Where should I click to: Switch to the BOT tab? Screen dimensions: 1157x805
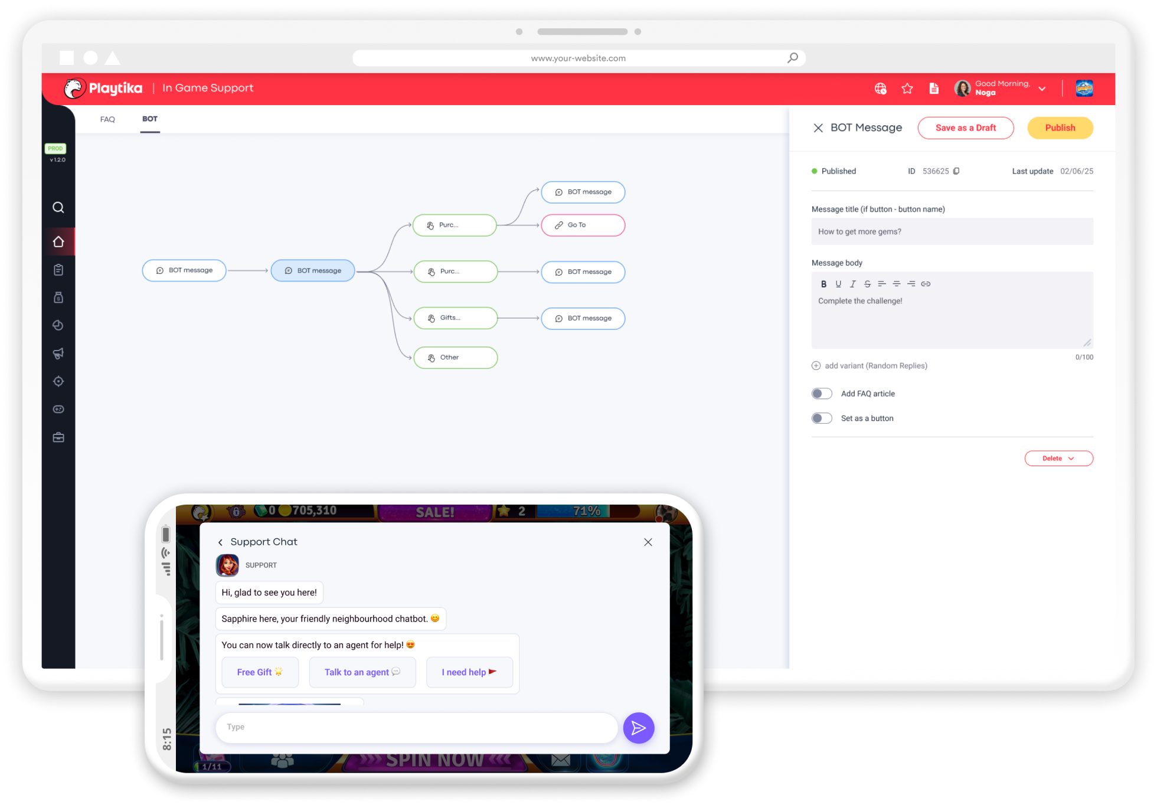(x=150, y=119)
